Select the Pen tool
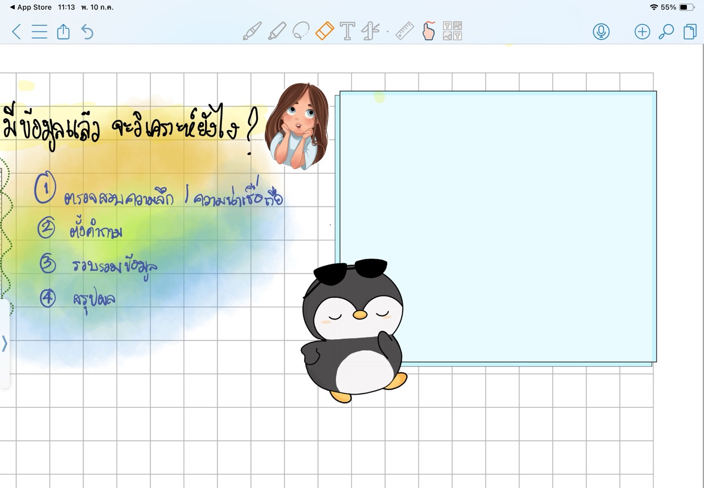 252,31
